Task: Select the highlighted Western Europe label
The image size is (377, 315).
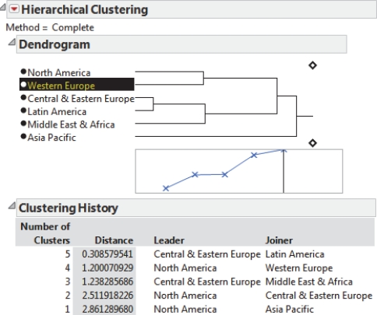Action: 77,85
